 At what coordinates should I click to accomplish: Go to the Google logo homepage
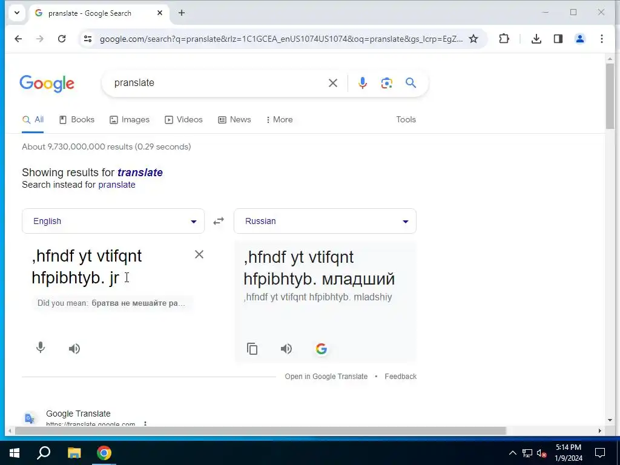[47, 84]
